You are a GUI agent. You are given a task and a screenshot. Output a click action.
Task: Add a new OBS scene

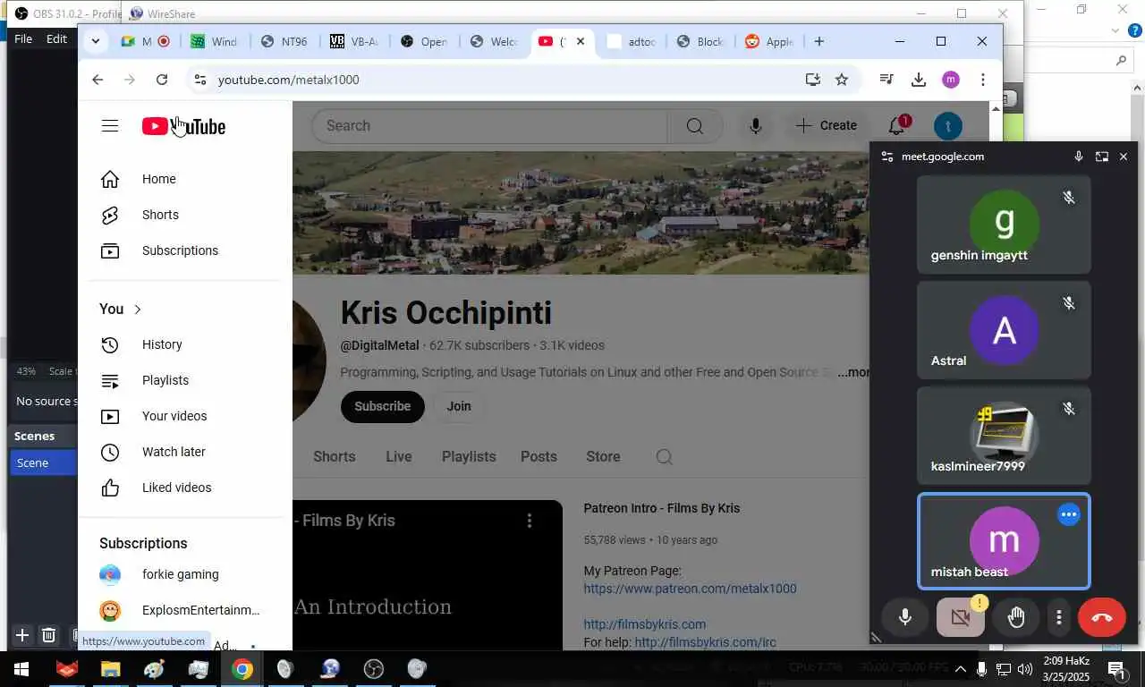(22, 635)
